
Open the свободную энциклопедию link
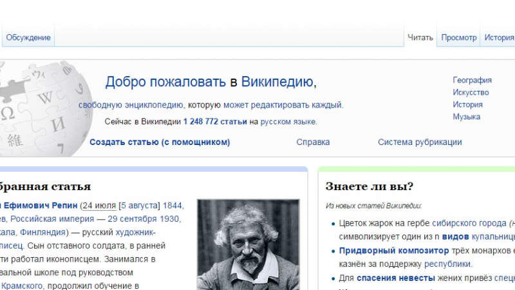[131, 105]
